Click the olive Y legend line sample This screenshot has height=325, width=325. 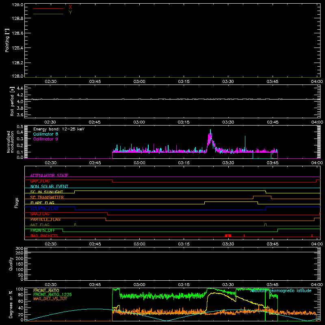48,14
